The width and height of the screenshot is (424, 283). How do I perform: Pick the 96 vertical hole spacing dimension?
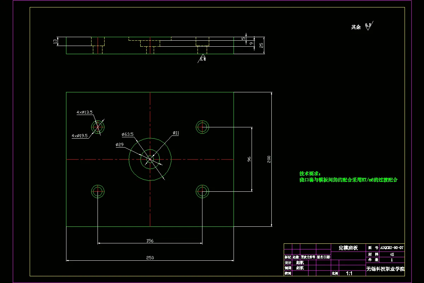coord(249,159)
